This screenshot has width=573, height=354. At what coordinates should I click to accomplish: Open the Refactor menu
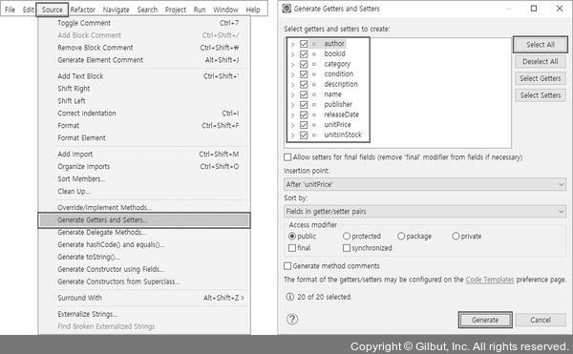pos(82,10)
